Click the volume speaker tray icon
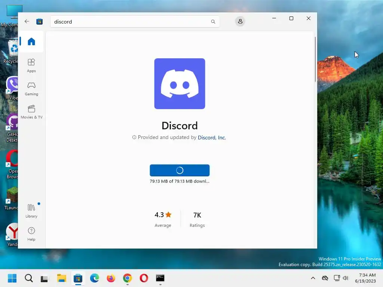 coord(345,278)
